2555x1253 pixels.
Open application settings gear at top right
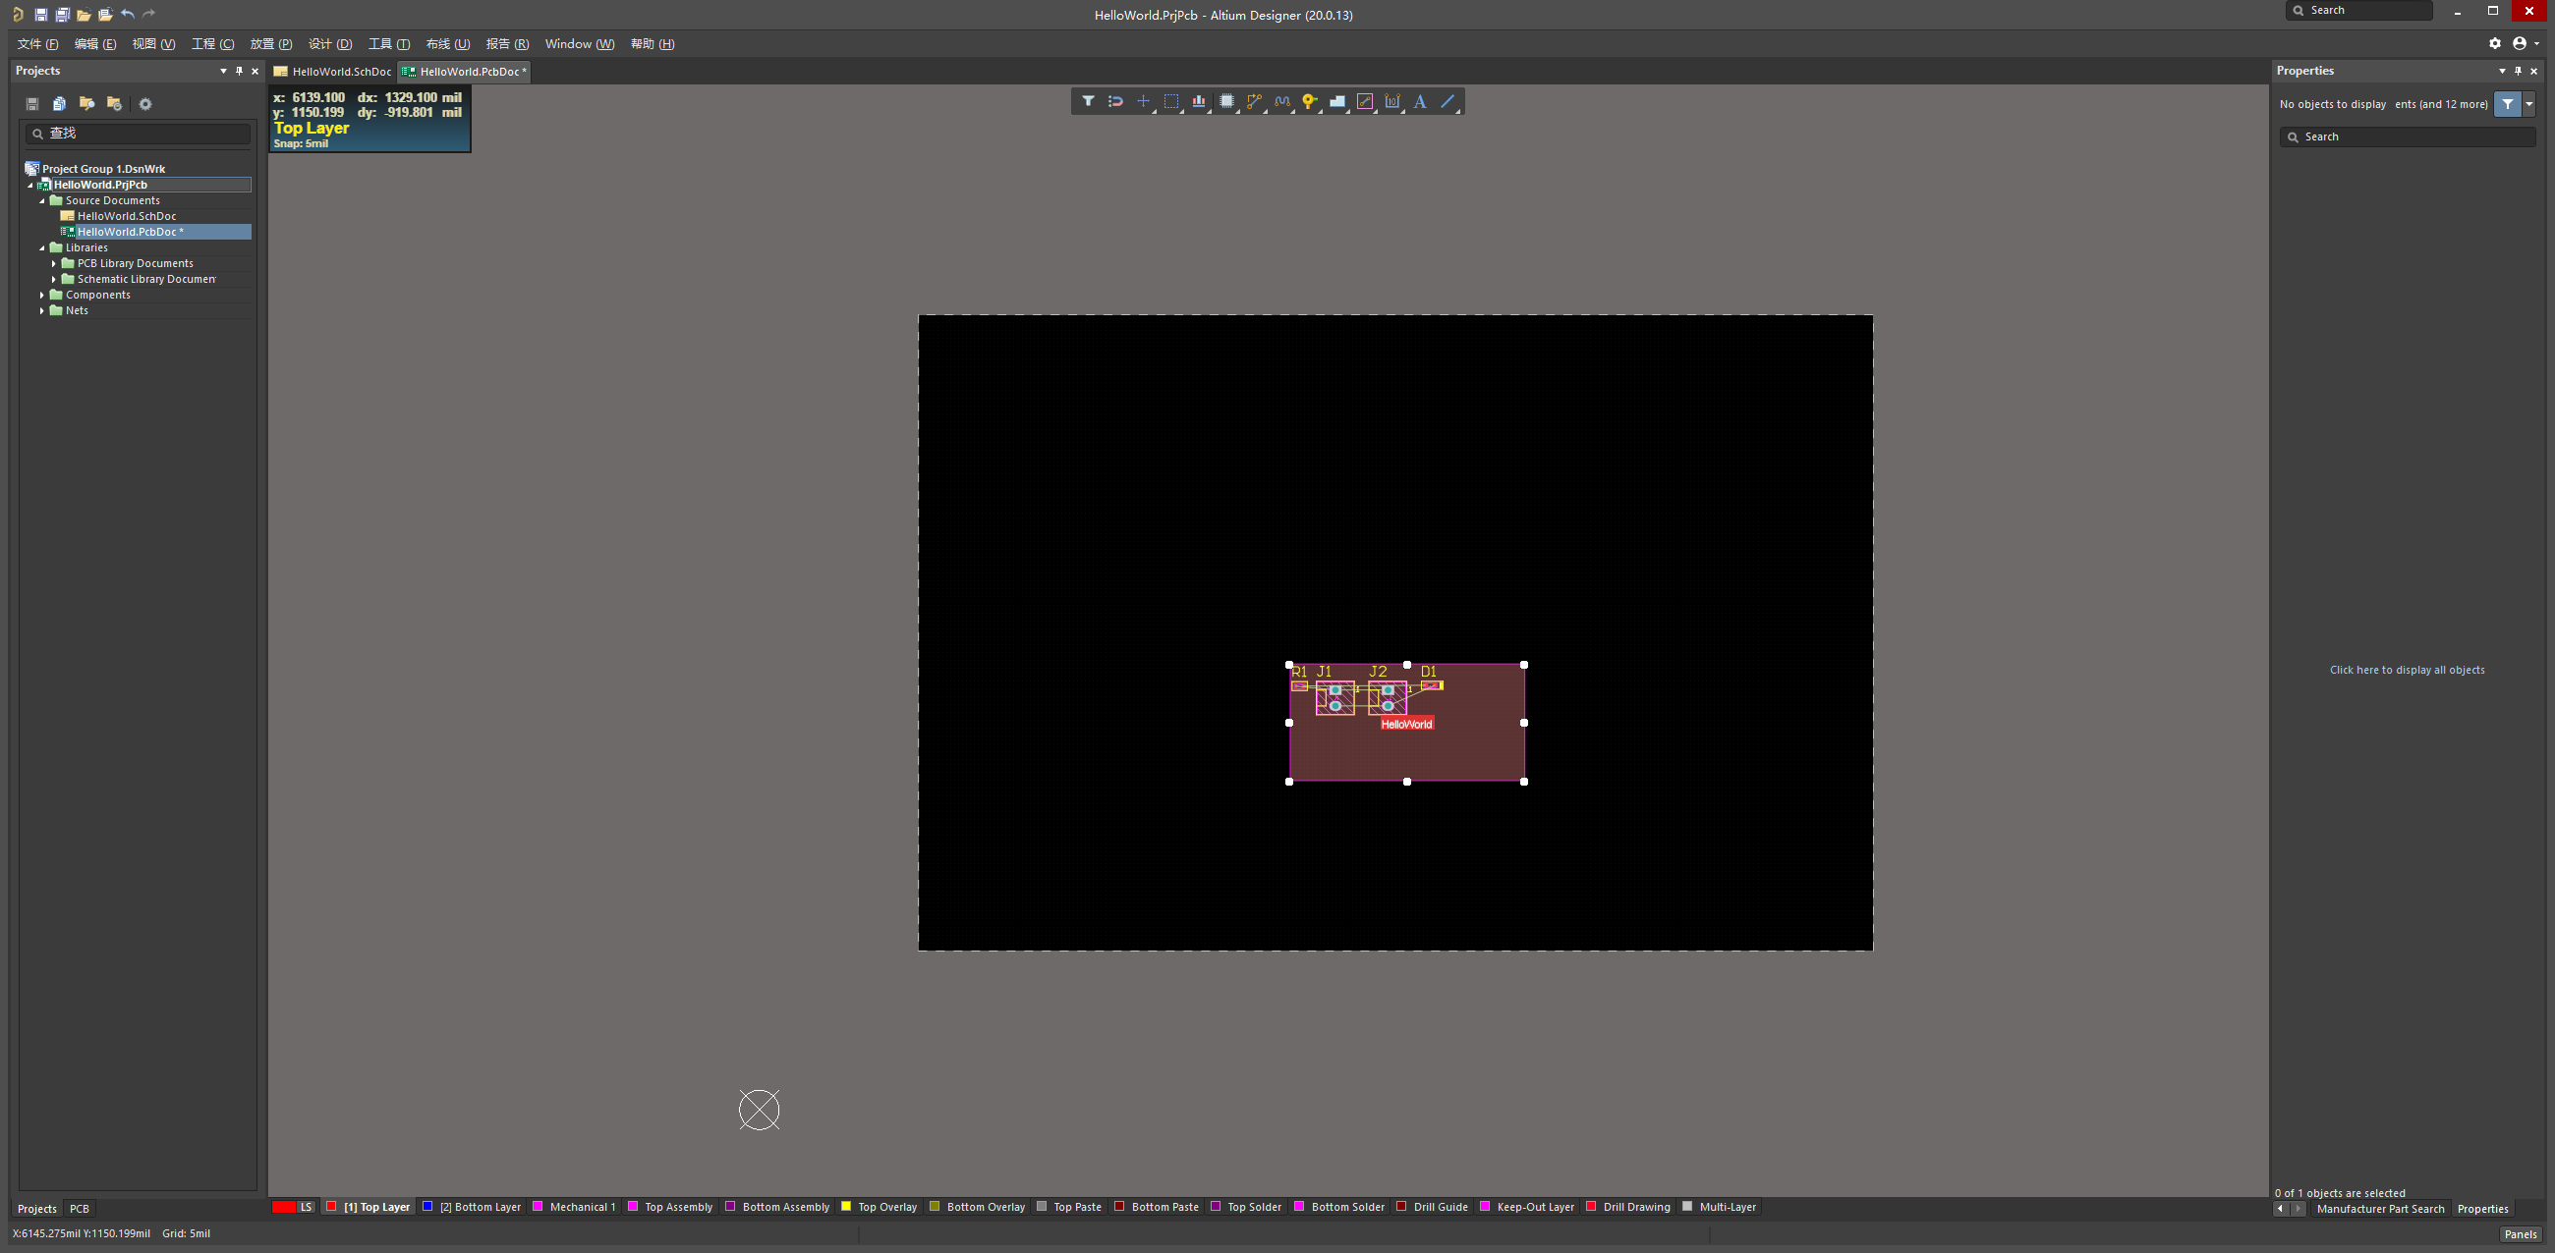2495,42
